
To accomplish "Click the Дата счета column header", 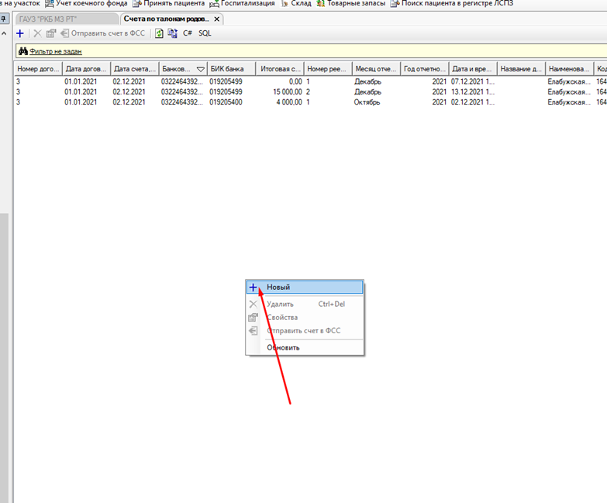I will tap(134, 69).
